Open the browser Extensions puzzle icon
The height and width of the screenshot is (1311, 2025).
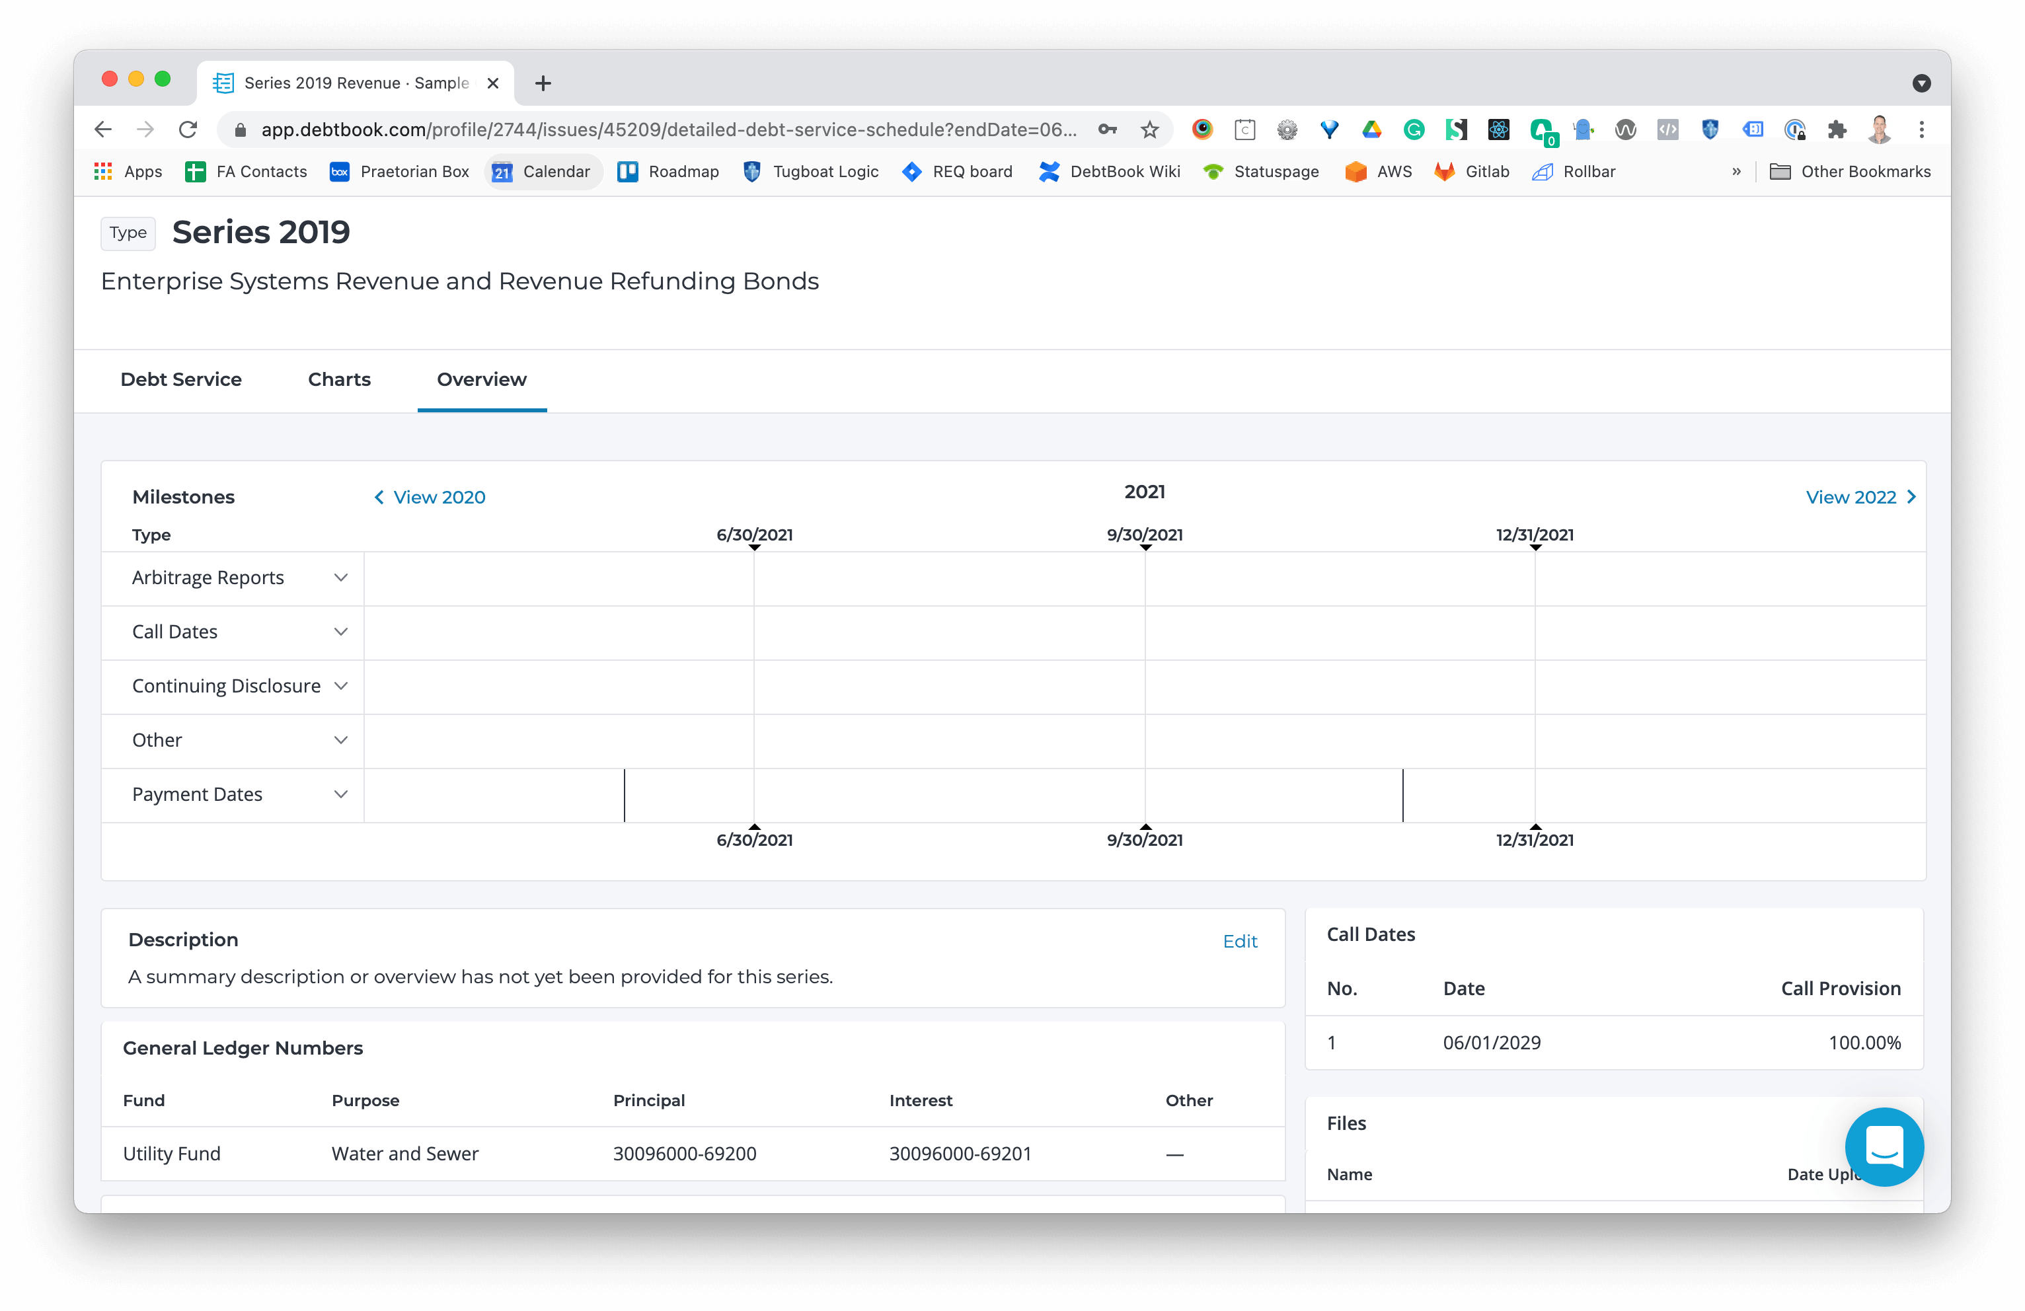pyautogui.click(x=1837, y=130)
